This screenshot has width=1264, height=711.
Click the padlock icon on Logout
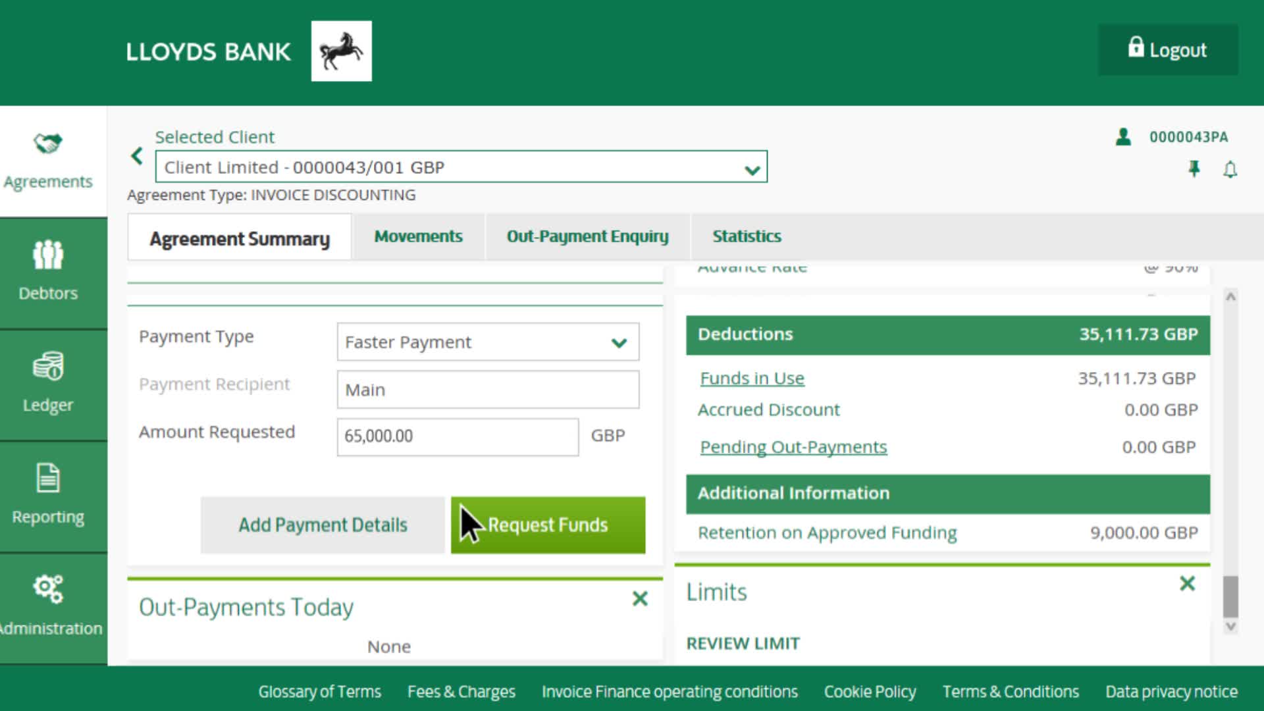[1136, 47]
